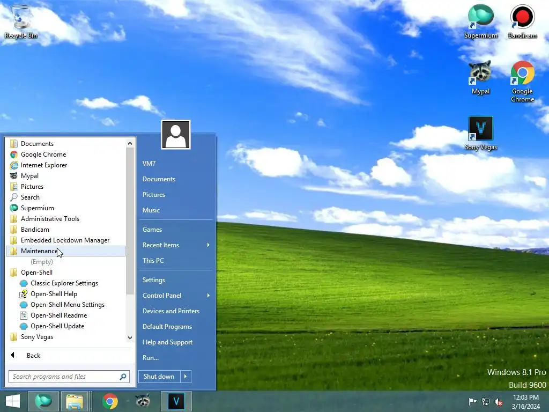Viewport: 549px width, 412px height.
Task: Open the taskbar clock and date
Action: coord(526,402)
